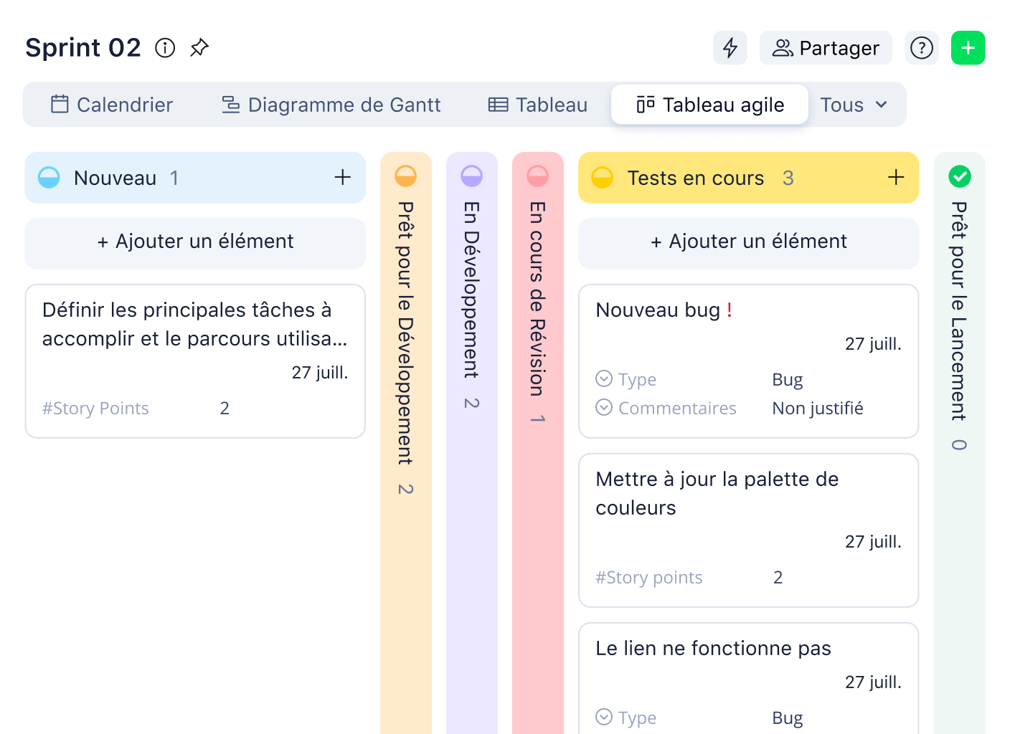Click the orange Prêt pour le Développement status icon
This screenshot has height=734, width=1010.
406,176
